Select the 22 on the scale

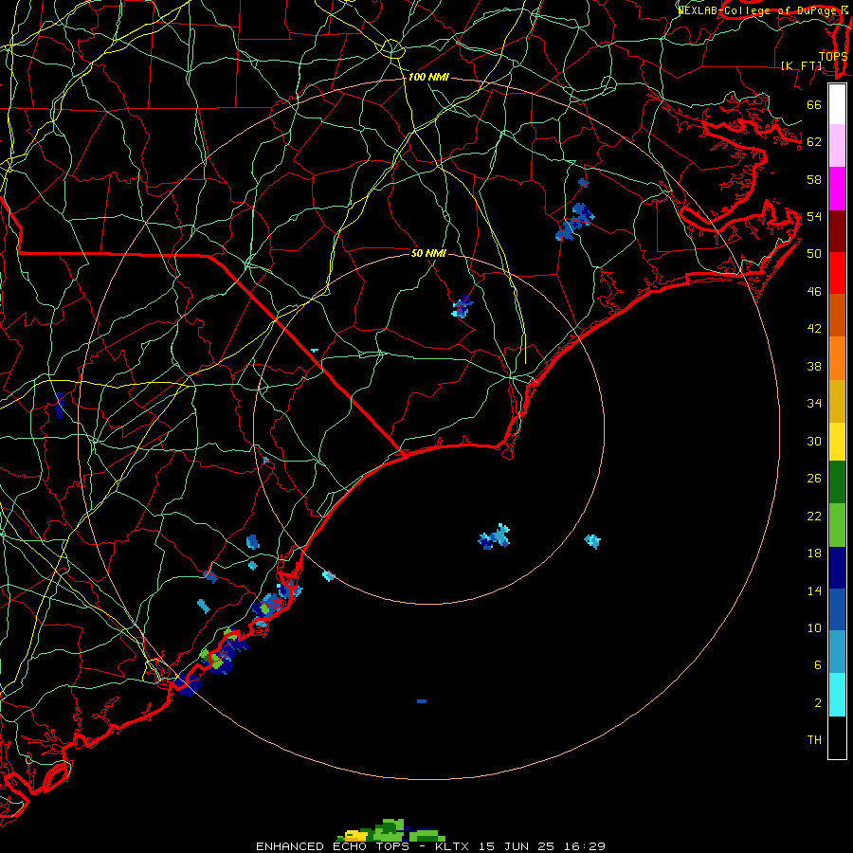click(x=814, y=516)
